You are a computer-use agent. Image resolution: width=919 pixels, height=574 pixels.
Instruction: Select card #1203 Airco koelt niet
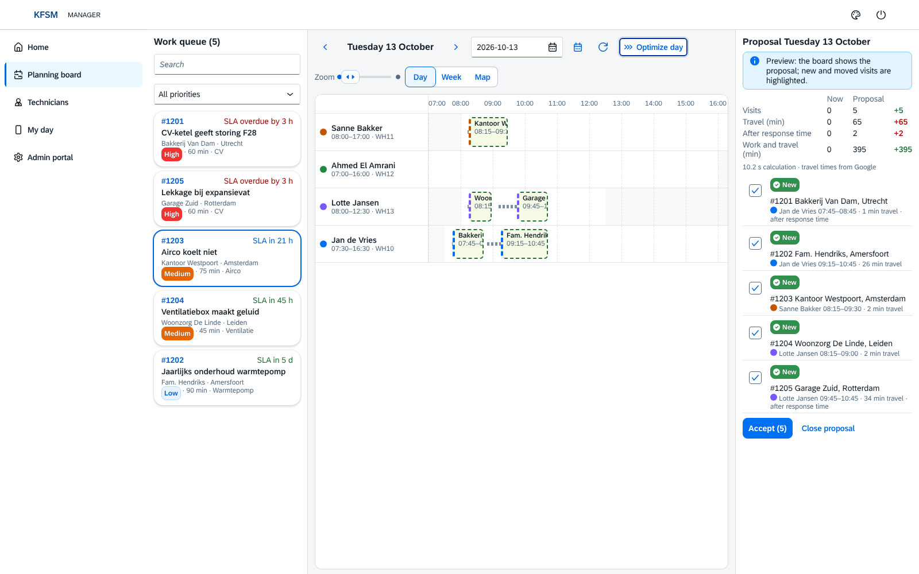(227, 258)
